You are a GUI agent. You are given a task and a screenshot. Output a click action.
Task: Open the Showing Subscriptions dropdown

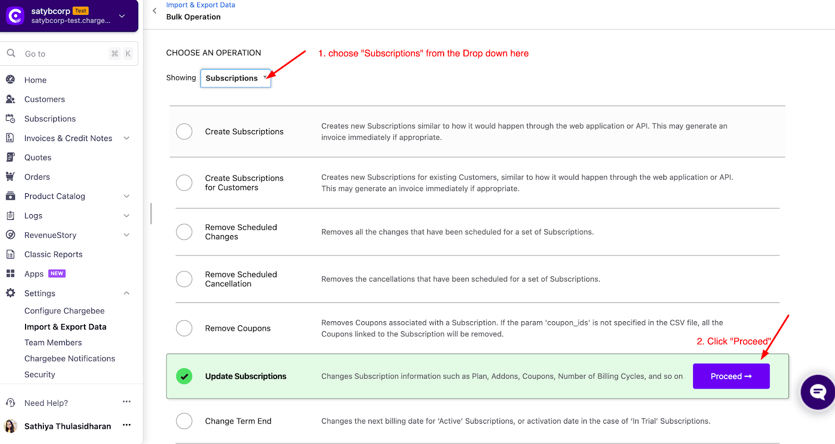236,78
